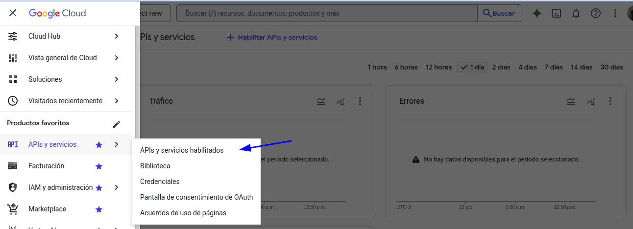This screenshot has height=229, width=633.
Task: Toggle legend icon on Errores chart
Action: 571,101
